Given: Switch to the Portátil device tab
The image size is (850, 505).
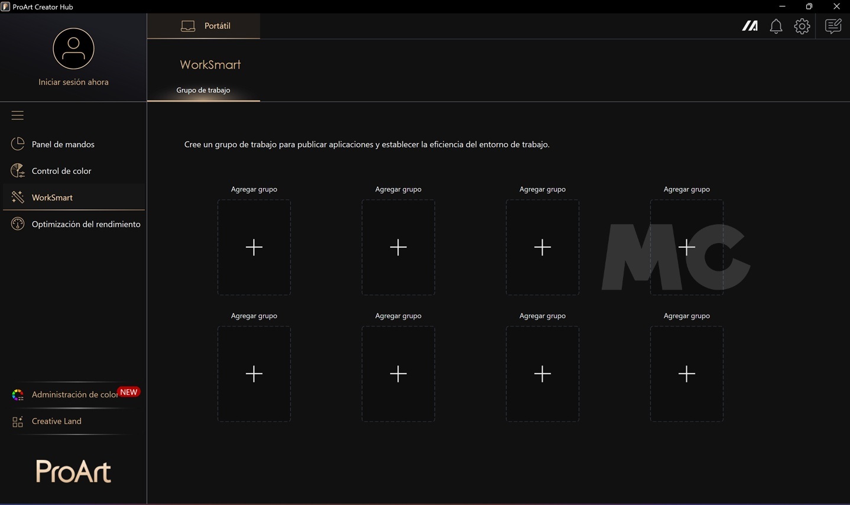Looking at the screenshot, I should tap(203, 26).
